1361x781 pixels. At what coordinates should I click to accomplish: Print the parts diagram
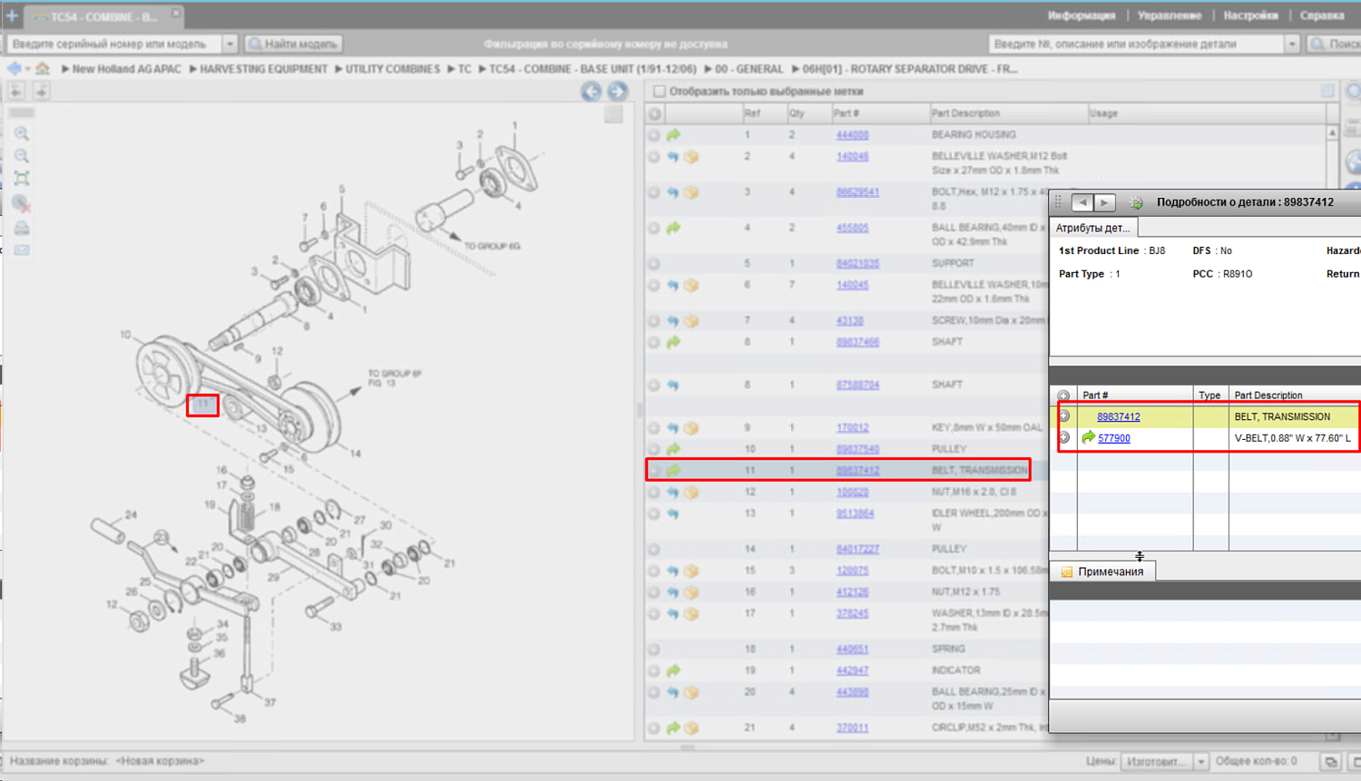22,228
